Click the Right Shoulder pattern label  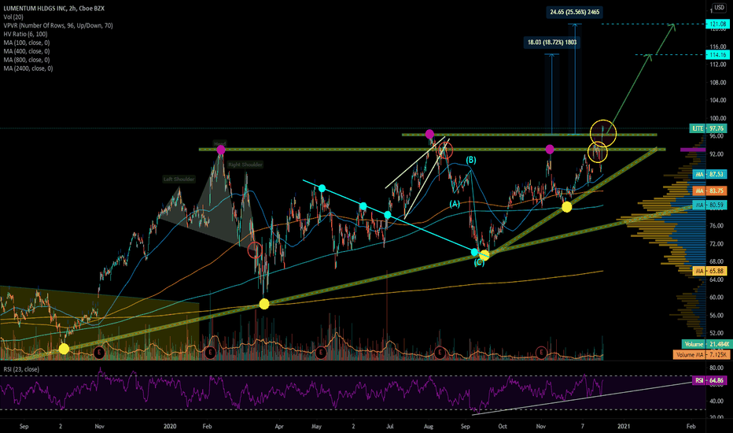click(245, 165)
